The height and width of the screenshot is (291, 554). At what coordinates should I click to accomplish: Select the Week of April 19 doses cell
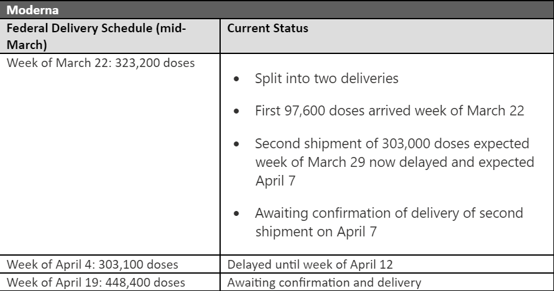click(x=110, y=282)
